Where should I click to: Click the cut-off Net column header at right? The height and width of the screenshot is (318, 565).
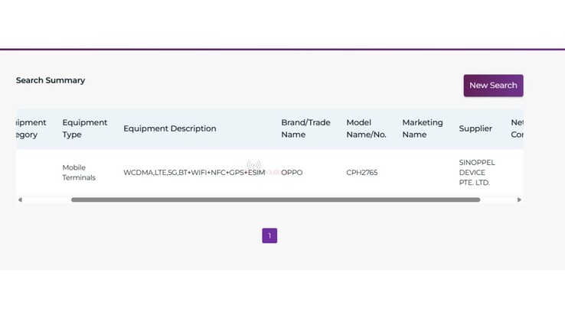click(x=517, y=128)
